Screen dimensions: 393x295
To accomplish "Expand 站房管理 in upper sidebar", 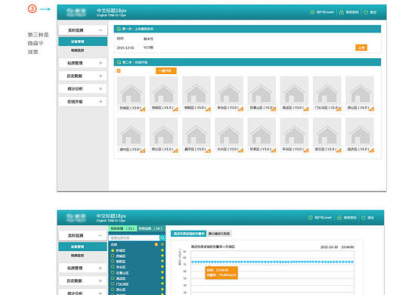I will (x=101, y=63).
